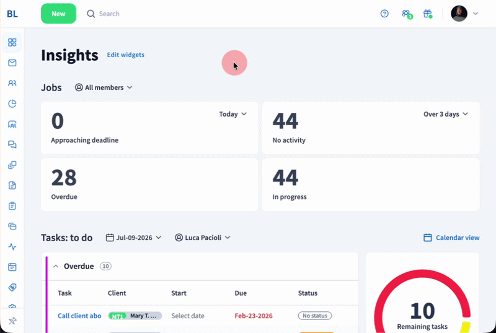Image resolution: width=496 pixels, height=333 pixels.
Task: Click the green New button
Action: click(x=58, y=14)
